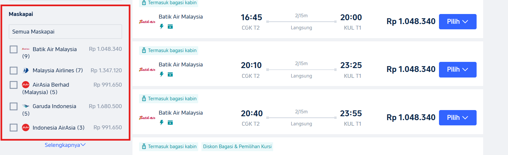Click the Malaysia Airlines logo in the airline filter
Image resolution: width=508 pixels, height=155 pixels.
tap(26, 71)
